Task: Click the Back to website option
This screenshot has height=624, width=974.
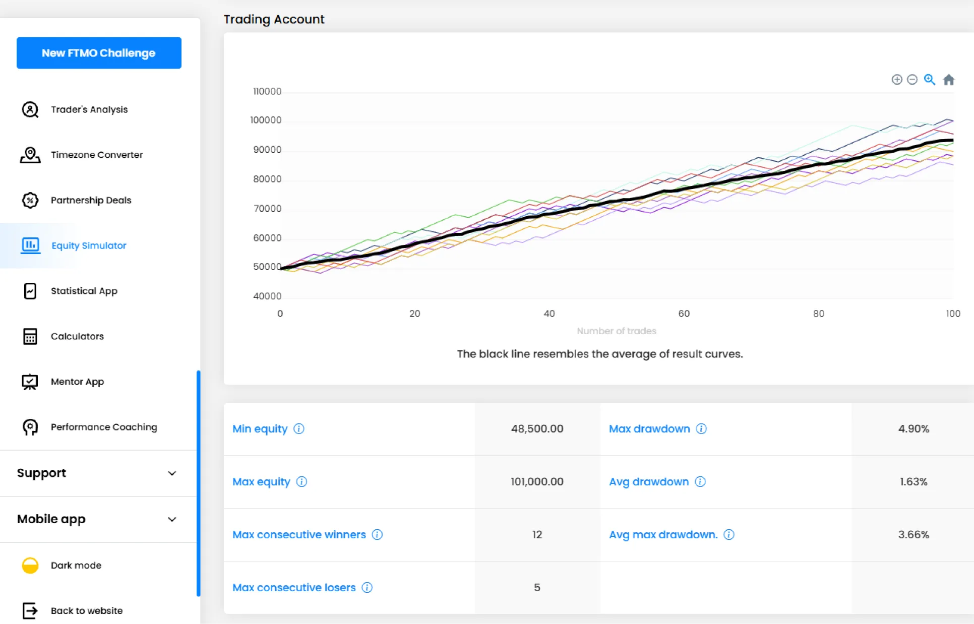Action: pyautogui.click(x=86, y=610)
